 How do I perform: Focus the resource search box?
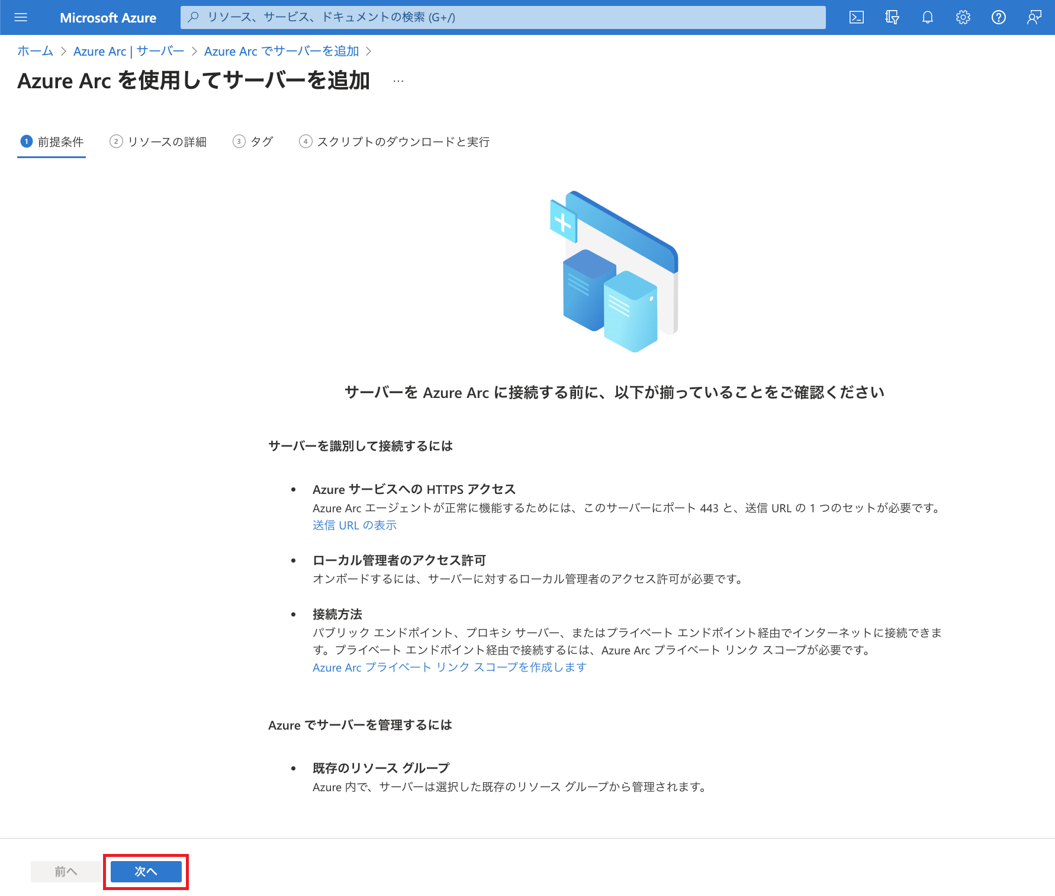click(503, 17)
